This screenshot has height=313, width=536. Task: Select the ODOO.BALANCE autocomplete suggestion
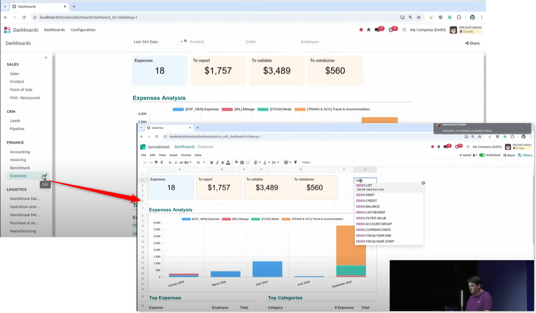click(389, 206)
